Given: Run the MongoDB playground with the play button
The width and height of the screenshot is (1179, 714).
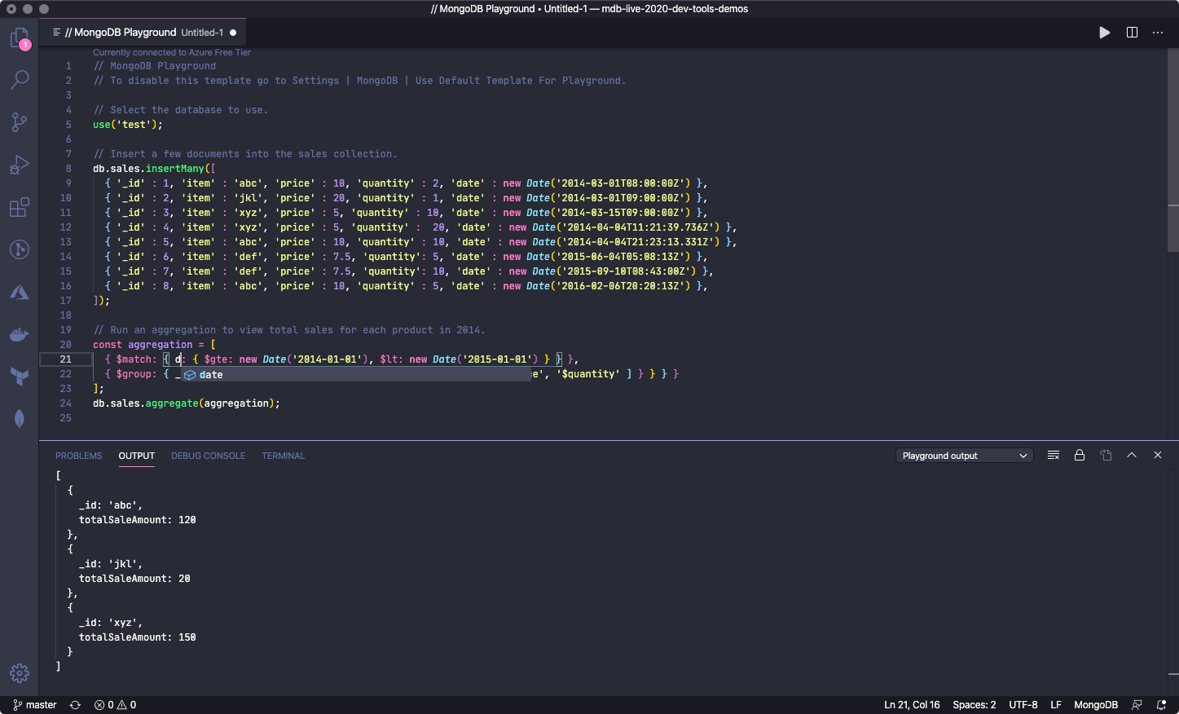Looking at the screenshot, I should coord(1104,33).
